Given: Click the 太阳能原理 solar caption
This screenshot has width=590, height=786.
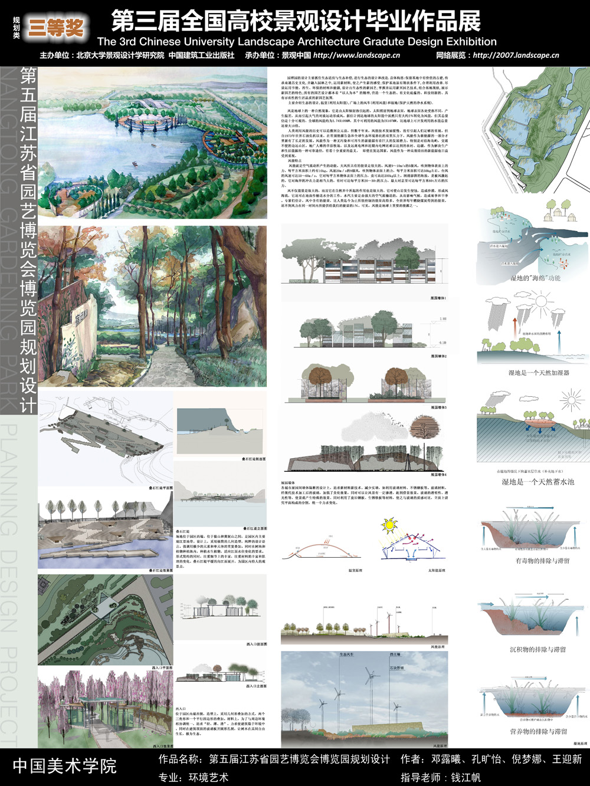Looking at the screenshot, I should 436,570.
